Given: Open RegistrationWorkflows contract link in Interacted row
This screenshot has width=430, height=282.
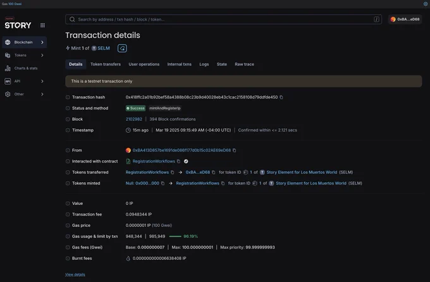Looking at the screenshot, I should pyautogui.click(x=154, y=161).
